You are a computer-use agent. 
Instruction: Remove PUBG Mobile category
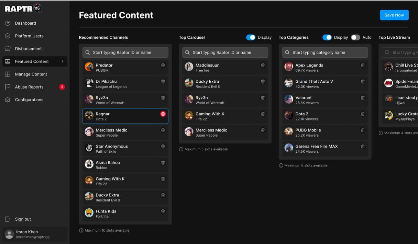(363, 130)
